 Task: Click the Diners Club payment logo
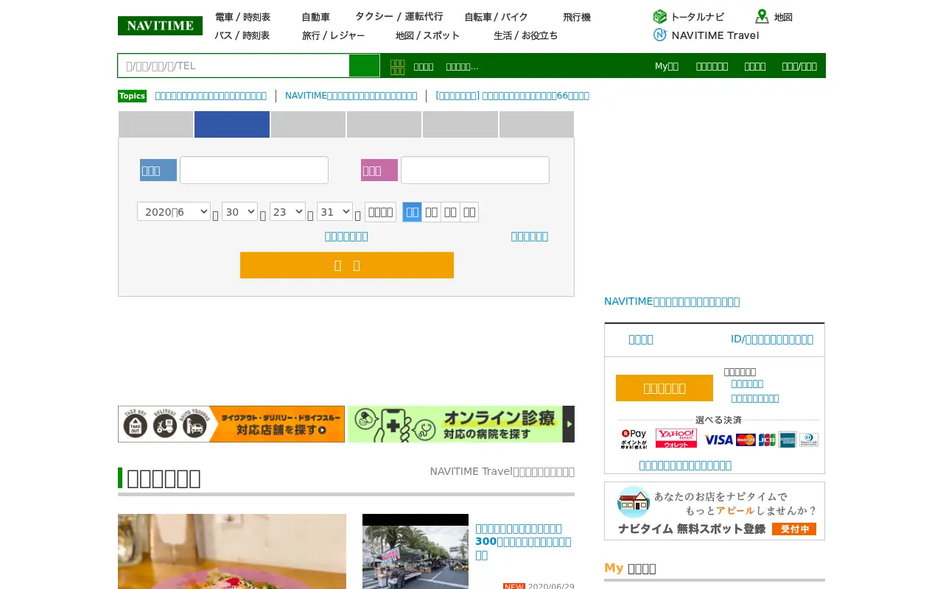click(809, 440)
